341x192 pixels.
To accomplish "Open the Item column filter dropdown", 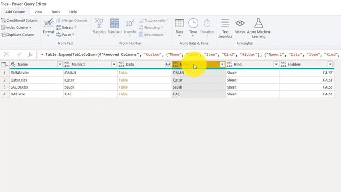I will pos(222,64).
